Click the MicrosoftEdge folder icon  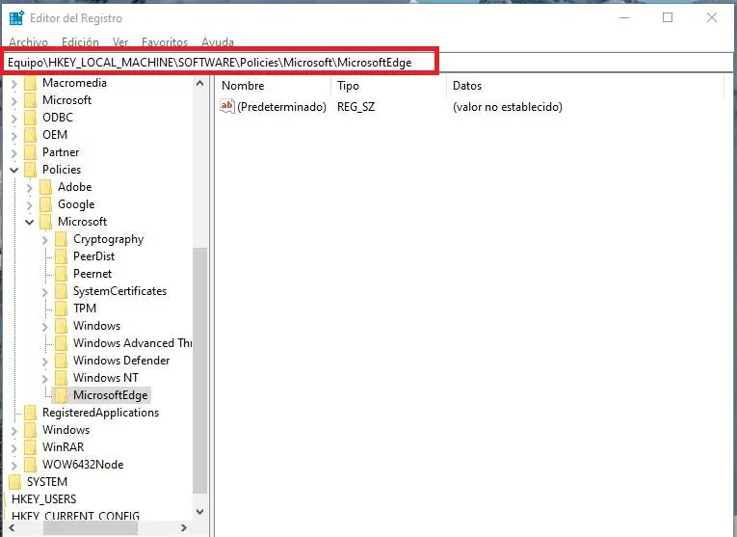[x=61, y=395]
